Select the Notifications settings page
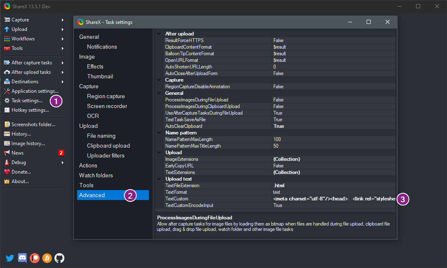The image size is (447, 268). pos(102,47)
